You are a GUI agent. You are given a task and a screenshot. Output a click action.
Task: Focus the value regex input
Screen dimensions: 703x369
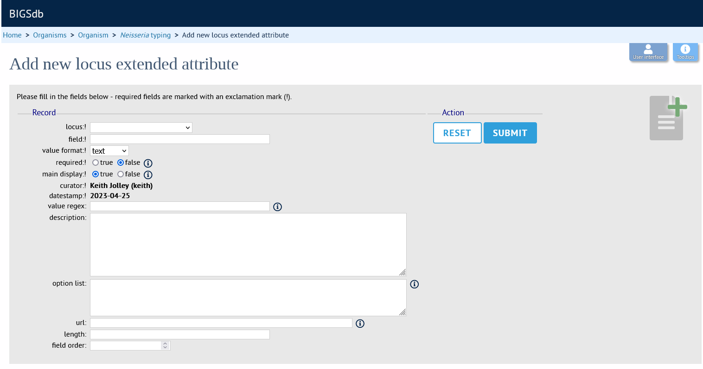pos(180,206)
